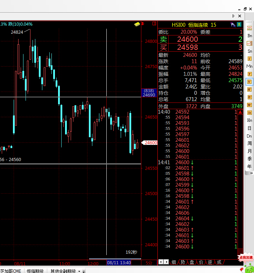Toggle the red square icon at chart corner
254x273 pixels.
(x=154, y=24)
